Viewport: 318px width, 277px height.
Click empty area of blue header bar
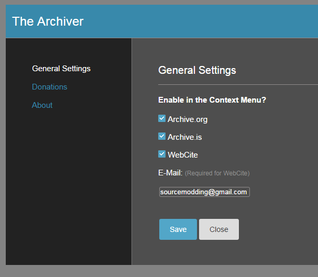click(x=203, y=21)
